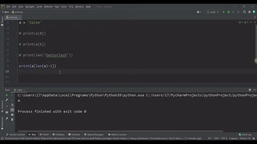Collapse the comment fold marker on line 7

17,55
